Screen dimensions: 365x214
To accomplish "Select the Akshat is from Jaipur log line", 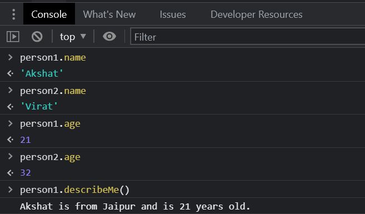I will point(135,206).
